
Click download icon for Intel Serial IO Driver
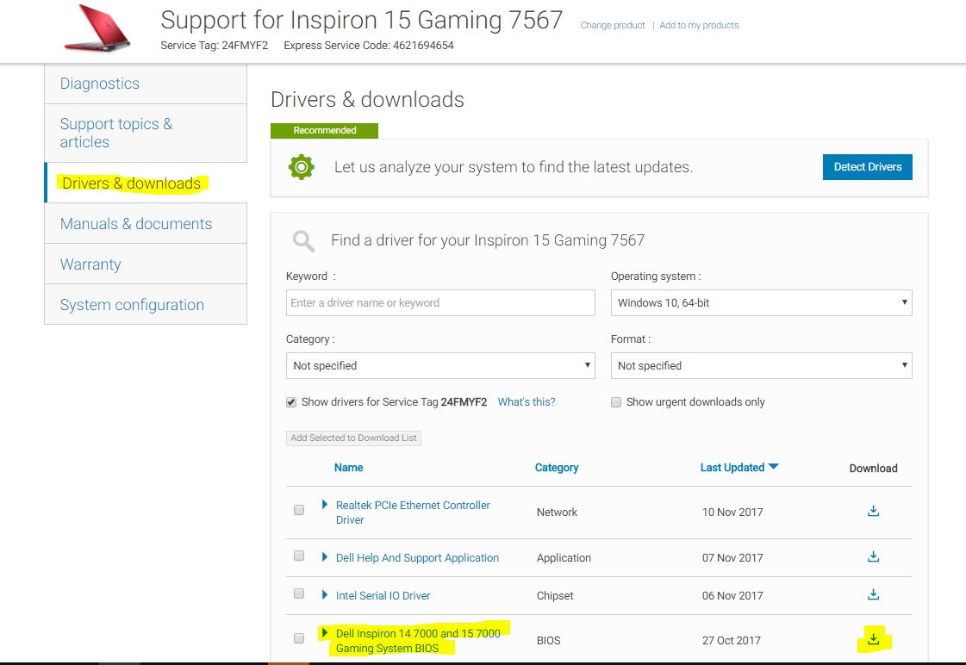coord(873,594)
